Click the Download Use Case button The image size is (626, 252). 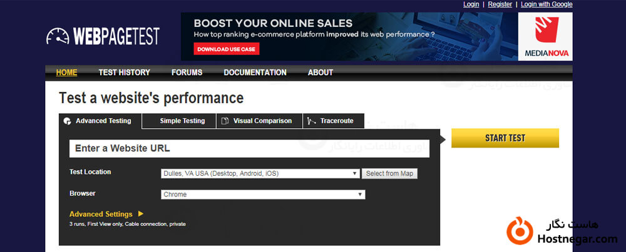226,49
